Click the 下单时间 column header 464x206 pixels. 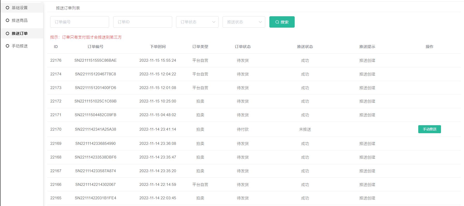tap(158, 47)
